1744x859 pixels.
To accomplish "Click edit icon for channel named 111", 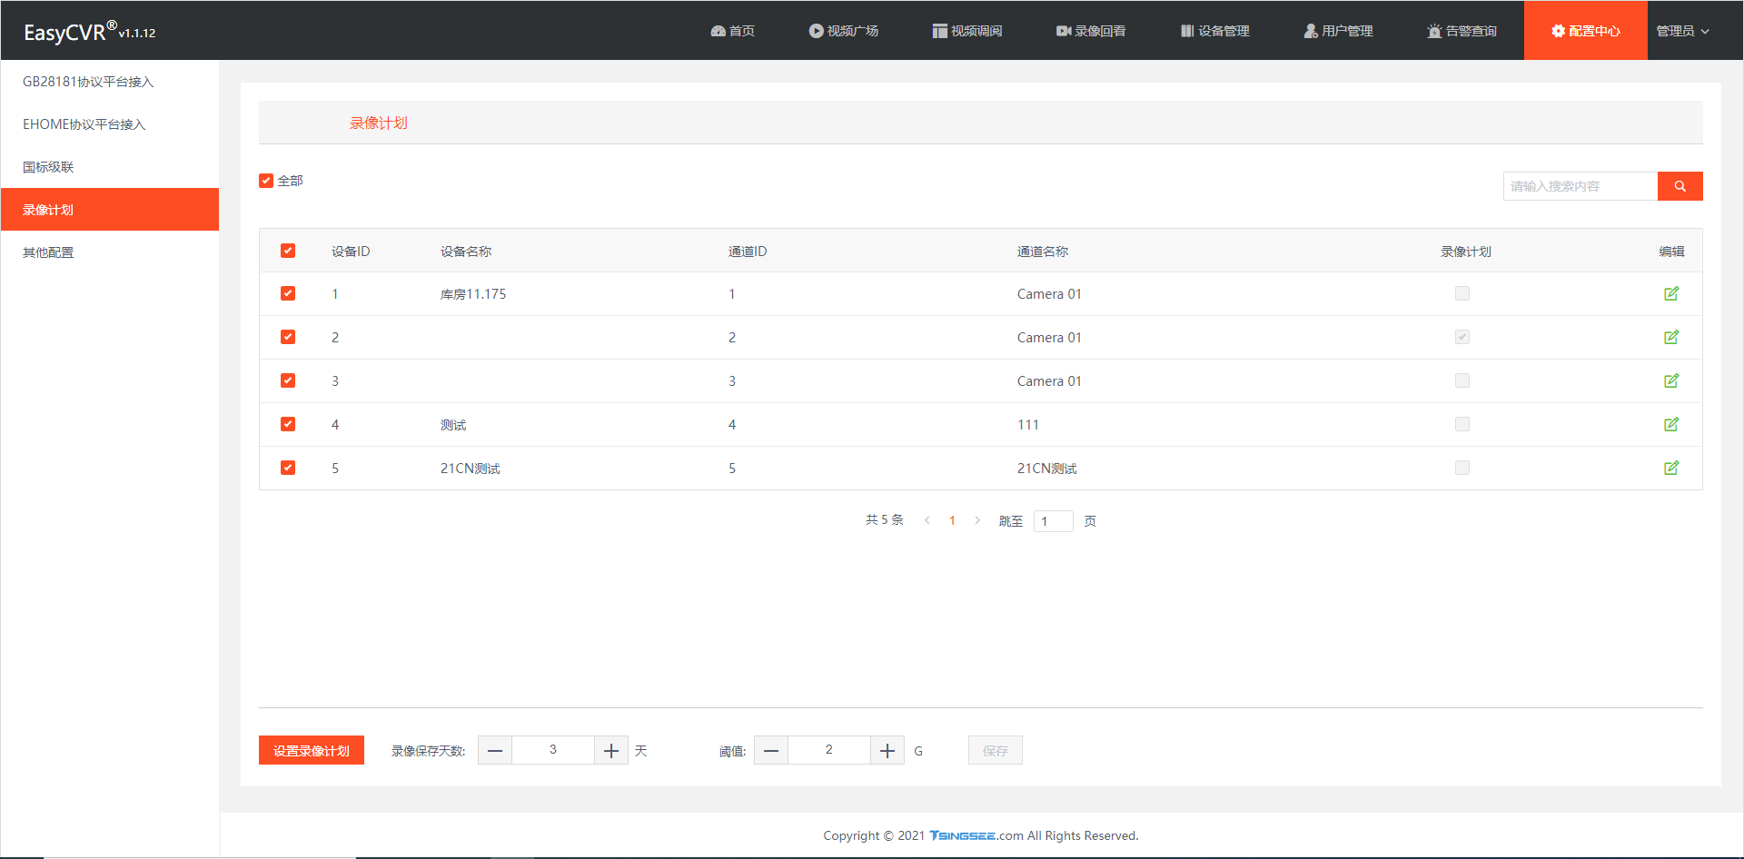I will tap(1670, 425).
